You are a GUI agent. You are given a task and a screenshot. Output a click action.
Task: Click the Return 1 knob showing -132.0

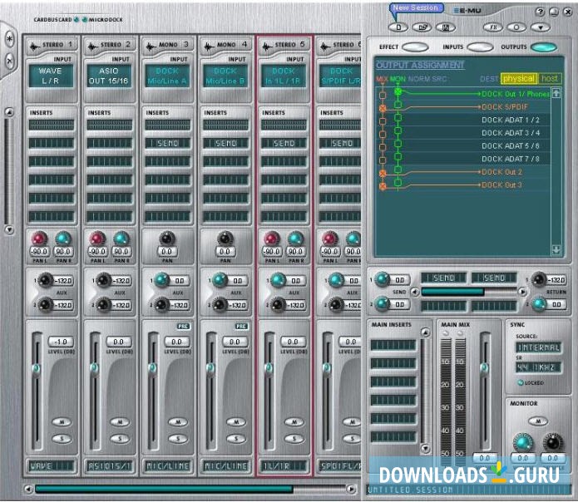[x=539, y=279]
